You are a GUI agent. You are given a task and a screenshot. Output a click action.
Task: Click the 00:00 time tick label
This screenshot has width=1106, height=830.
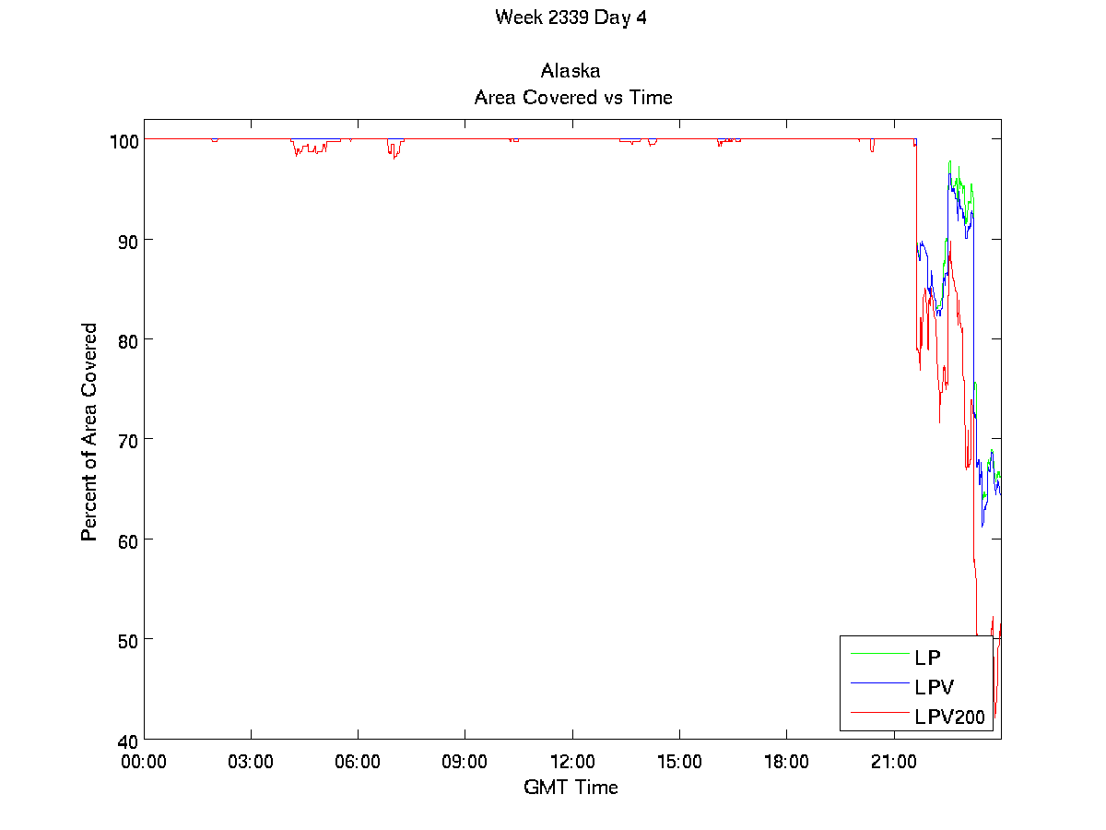pyautogui.click(x=144, y=762)
